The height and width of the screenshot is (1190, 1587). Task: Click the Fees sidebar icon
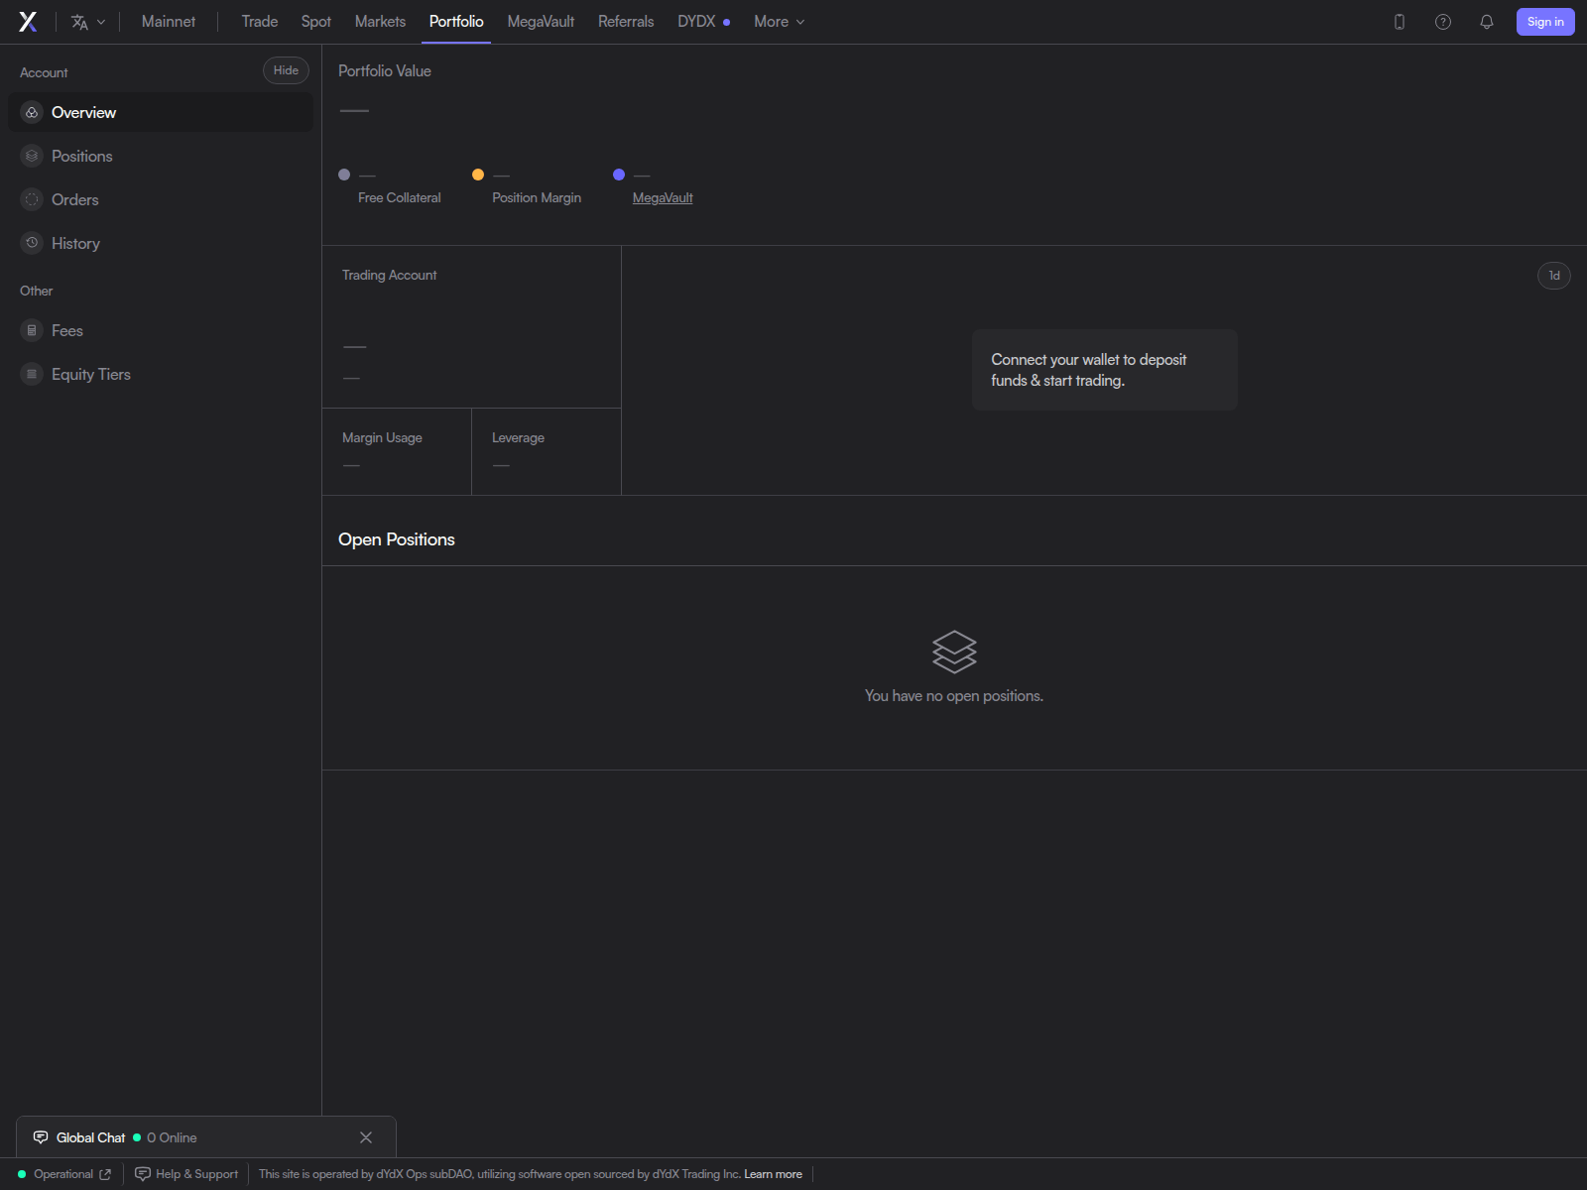[32, 330]
